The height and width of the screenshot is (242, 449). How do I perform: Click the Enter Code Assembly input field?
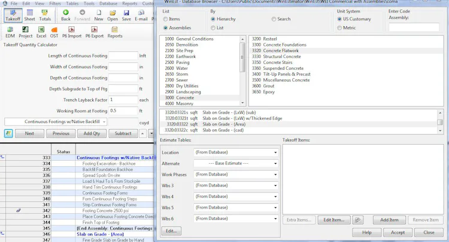(414, 27)
